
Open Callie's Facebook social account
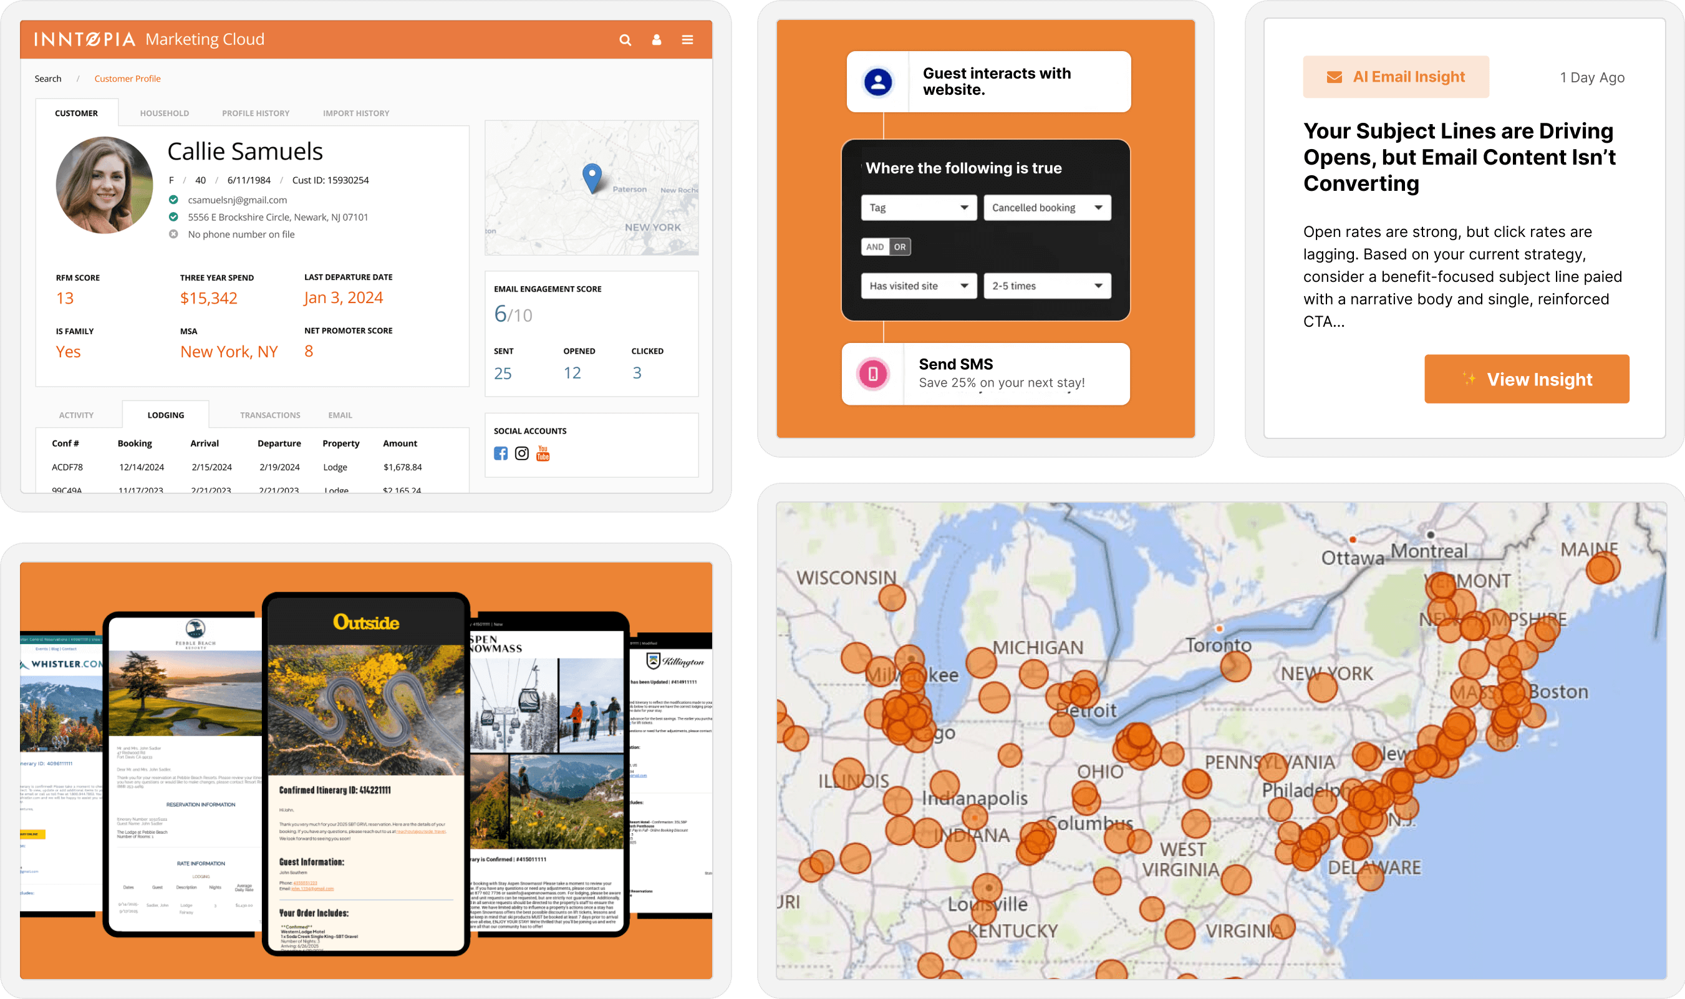click(501, 453)
